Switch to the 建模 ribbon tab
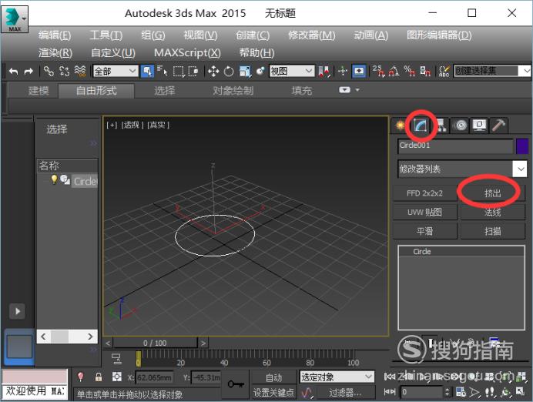This screenshot has height=402, width=533. coord(39,91)
